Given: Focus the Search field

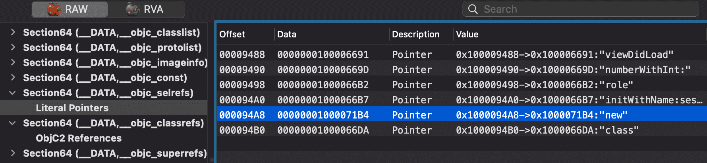Looking at the screenshot, I should point(580,9).
